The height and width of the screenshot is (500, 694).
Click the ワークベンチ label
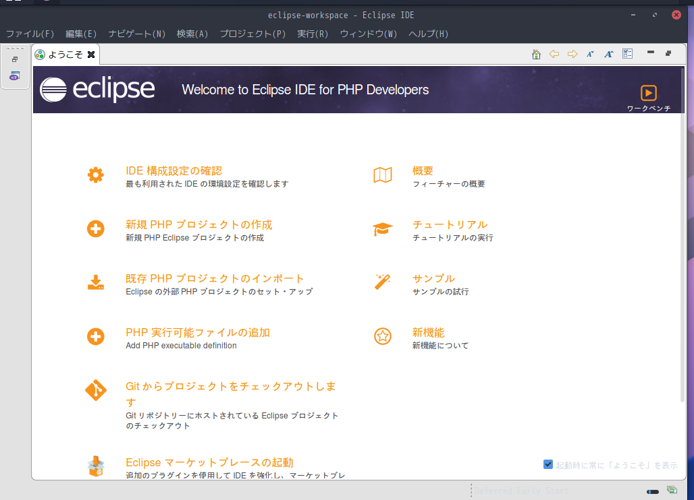click(648, 108)
